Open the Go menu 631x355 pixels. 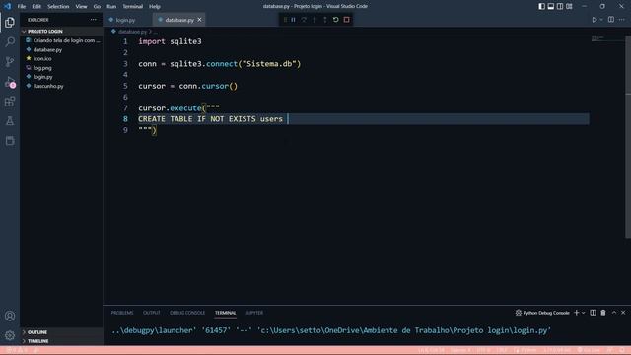click(97, 6)
